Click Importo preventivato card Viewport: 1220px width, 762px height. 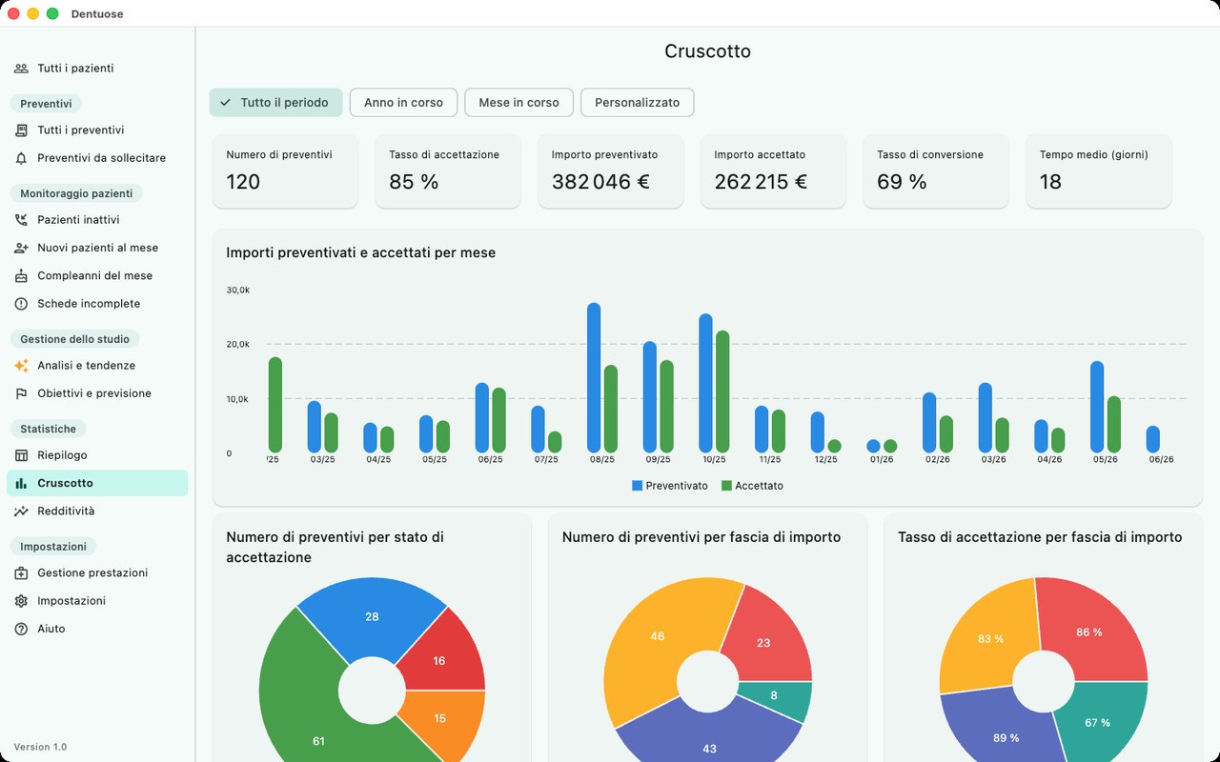tap(611, 170)
